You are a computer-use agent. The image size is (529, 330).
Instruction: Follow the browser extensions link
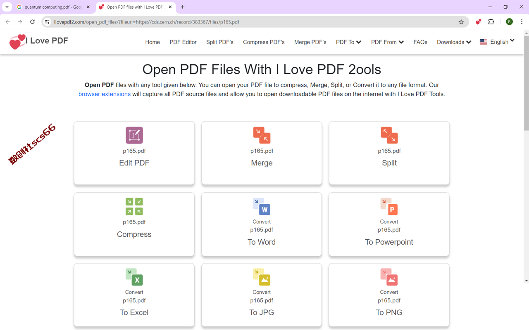click(105, 94)
